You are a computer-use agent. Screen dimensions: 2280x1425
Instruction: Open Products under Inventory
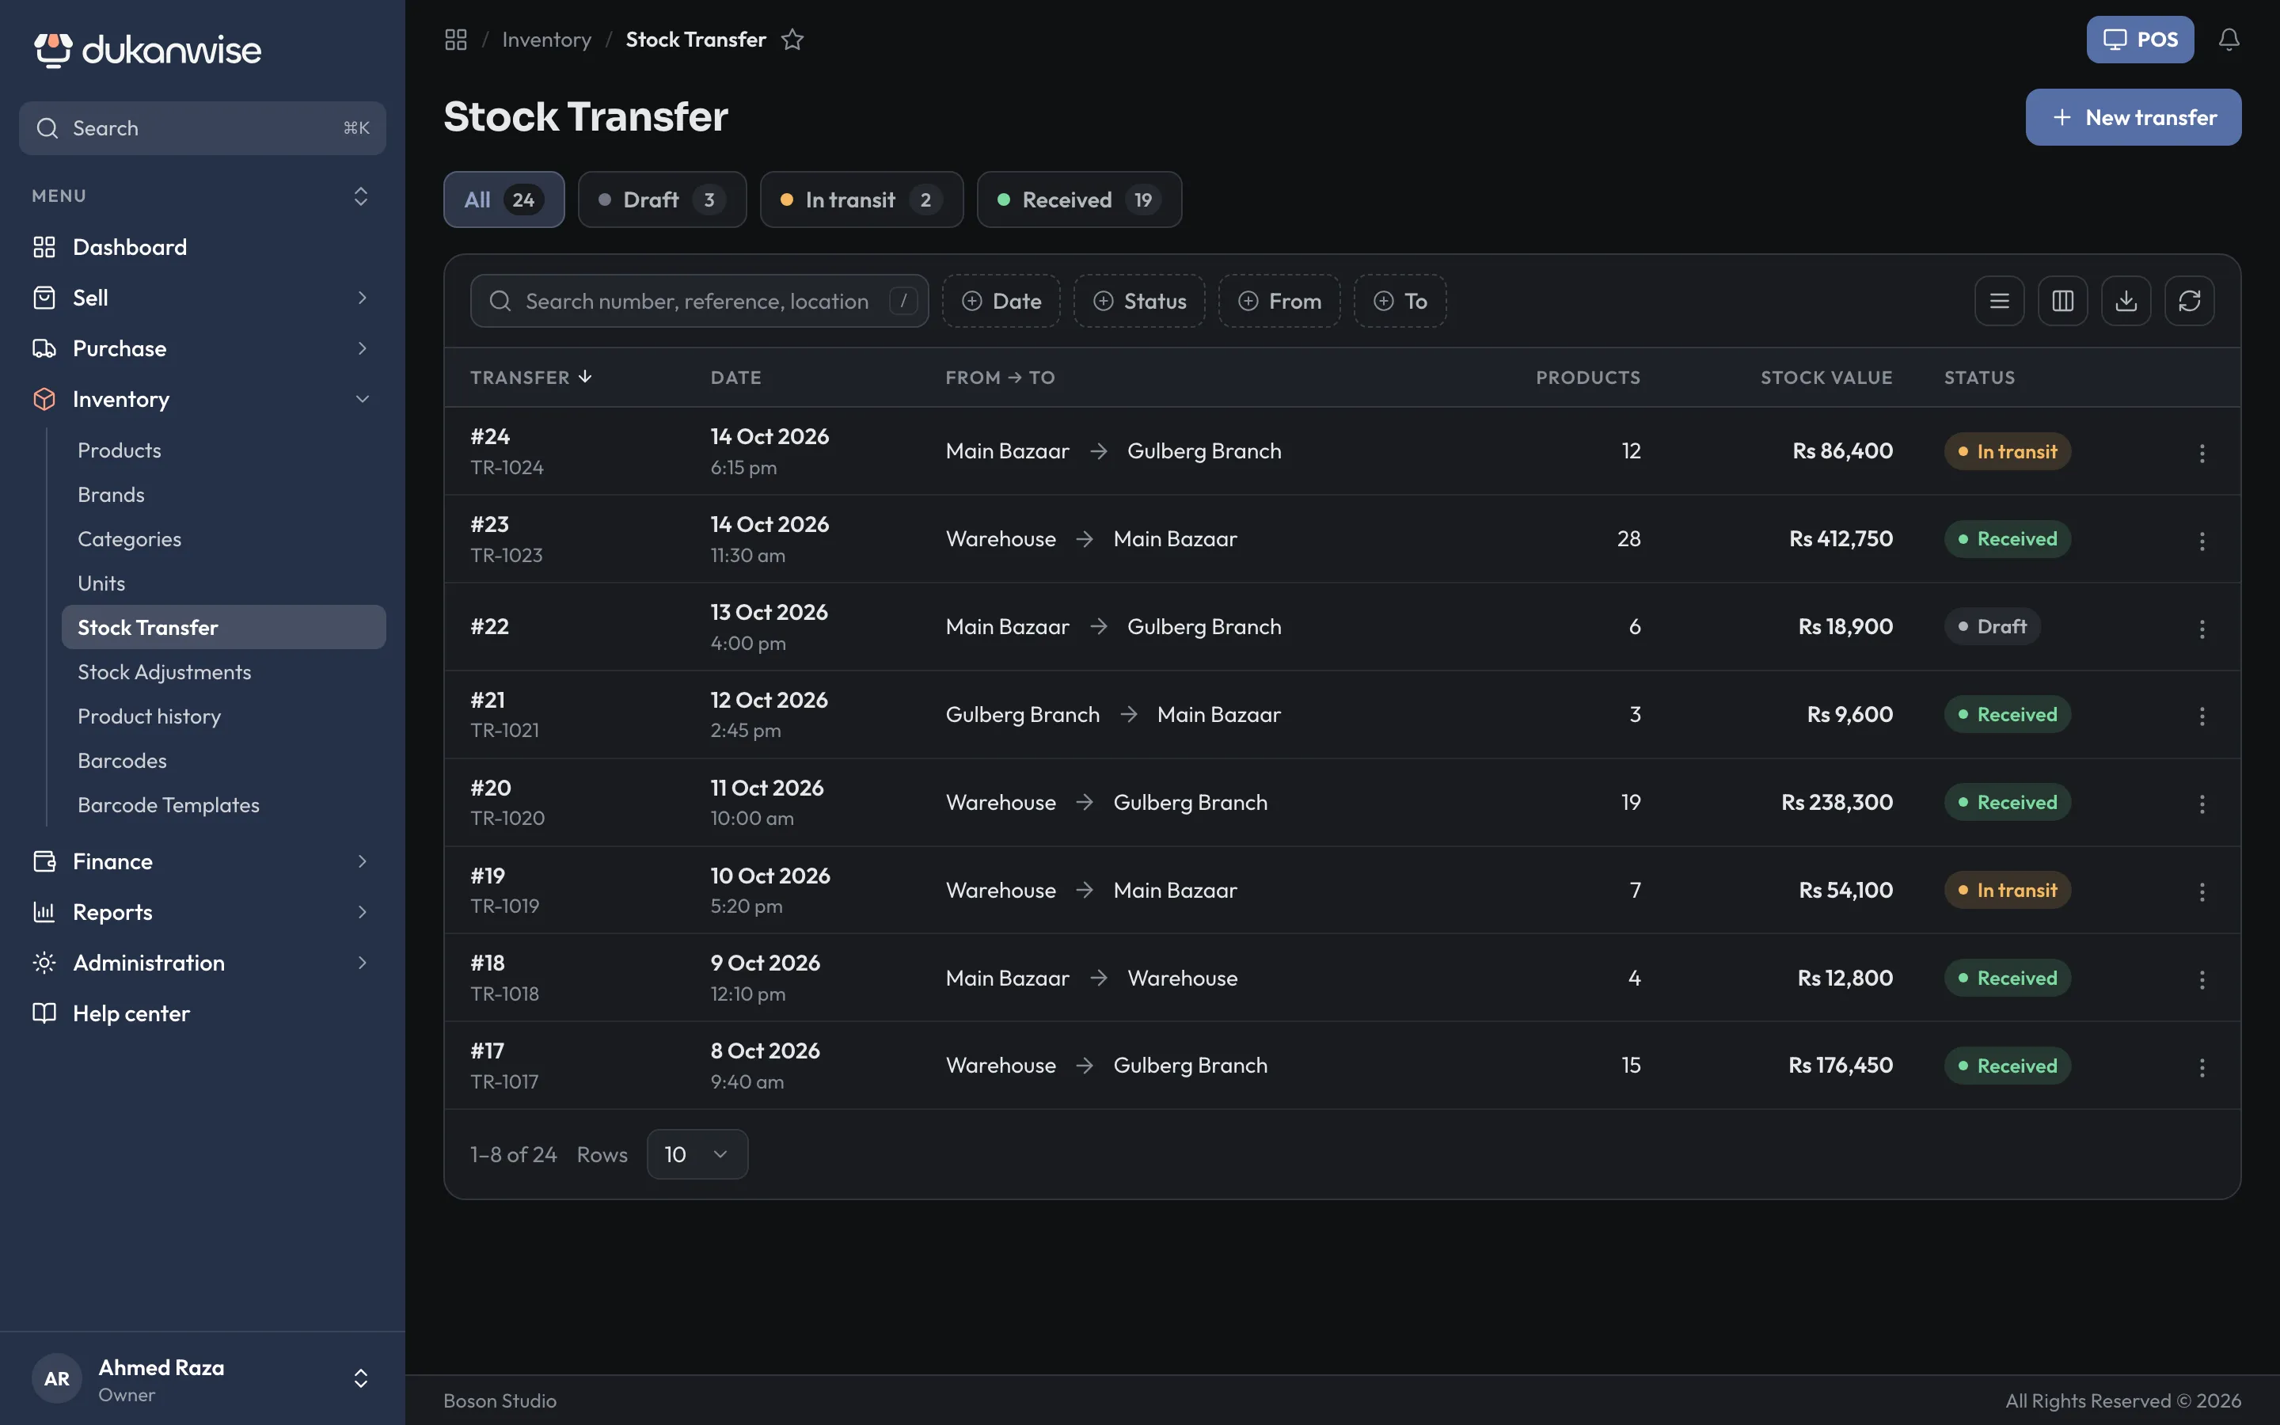[223, 450]
